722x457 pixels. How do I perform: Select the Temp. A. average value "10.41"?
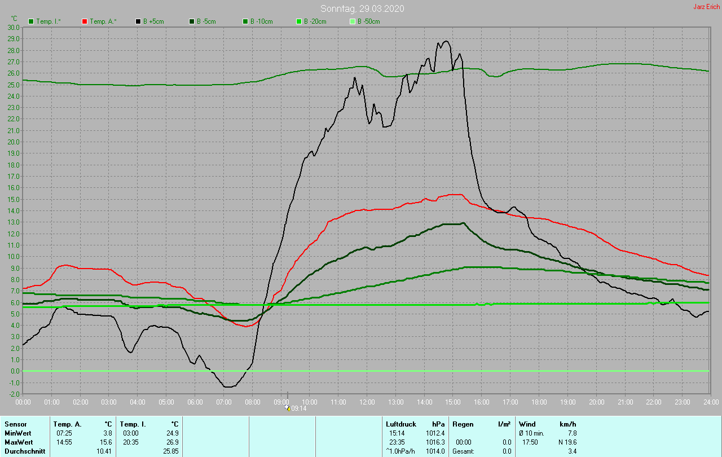[104, 451]
